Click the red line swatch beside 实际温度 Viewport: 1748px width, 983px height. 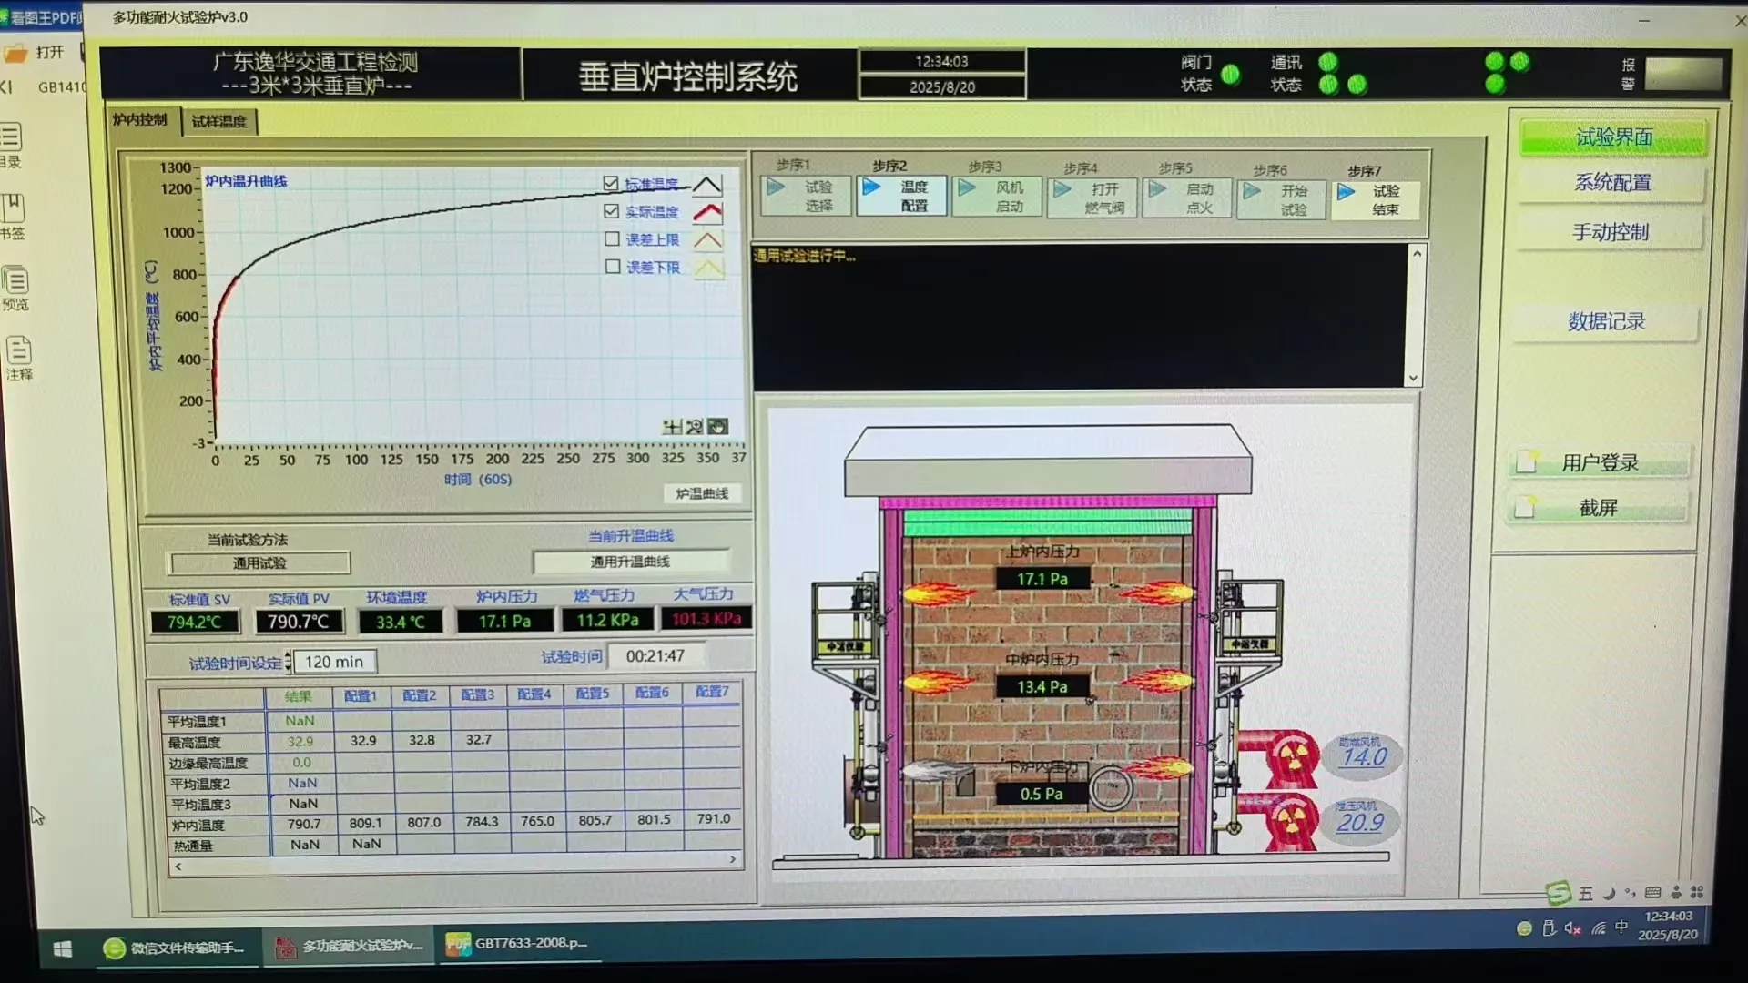[x=708, y=211]
